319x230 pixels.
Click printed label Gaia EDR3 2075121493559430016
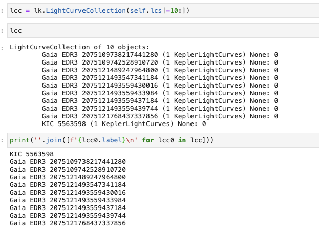click(68, 193)
